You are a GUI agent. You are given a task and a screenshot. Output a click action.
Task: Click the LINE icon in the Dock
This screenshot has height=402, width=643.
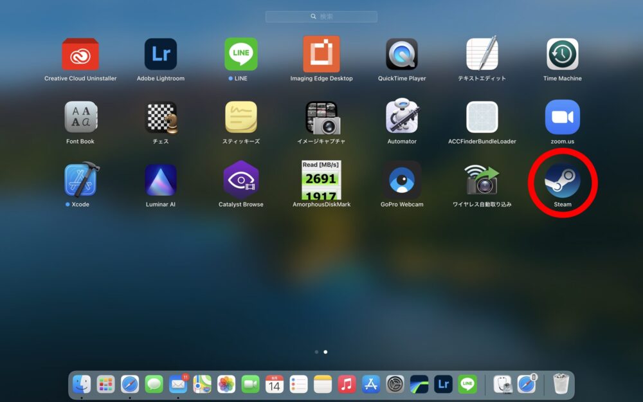(x=467, y=385)
